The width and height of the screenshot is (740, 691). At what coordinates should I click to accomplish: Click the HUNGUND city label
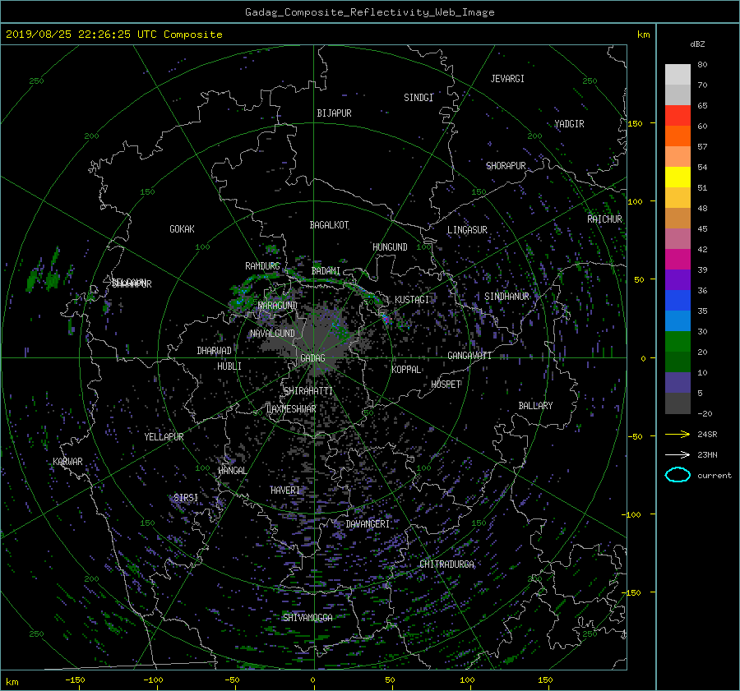(x=390, y=247)
